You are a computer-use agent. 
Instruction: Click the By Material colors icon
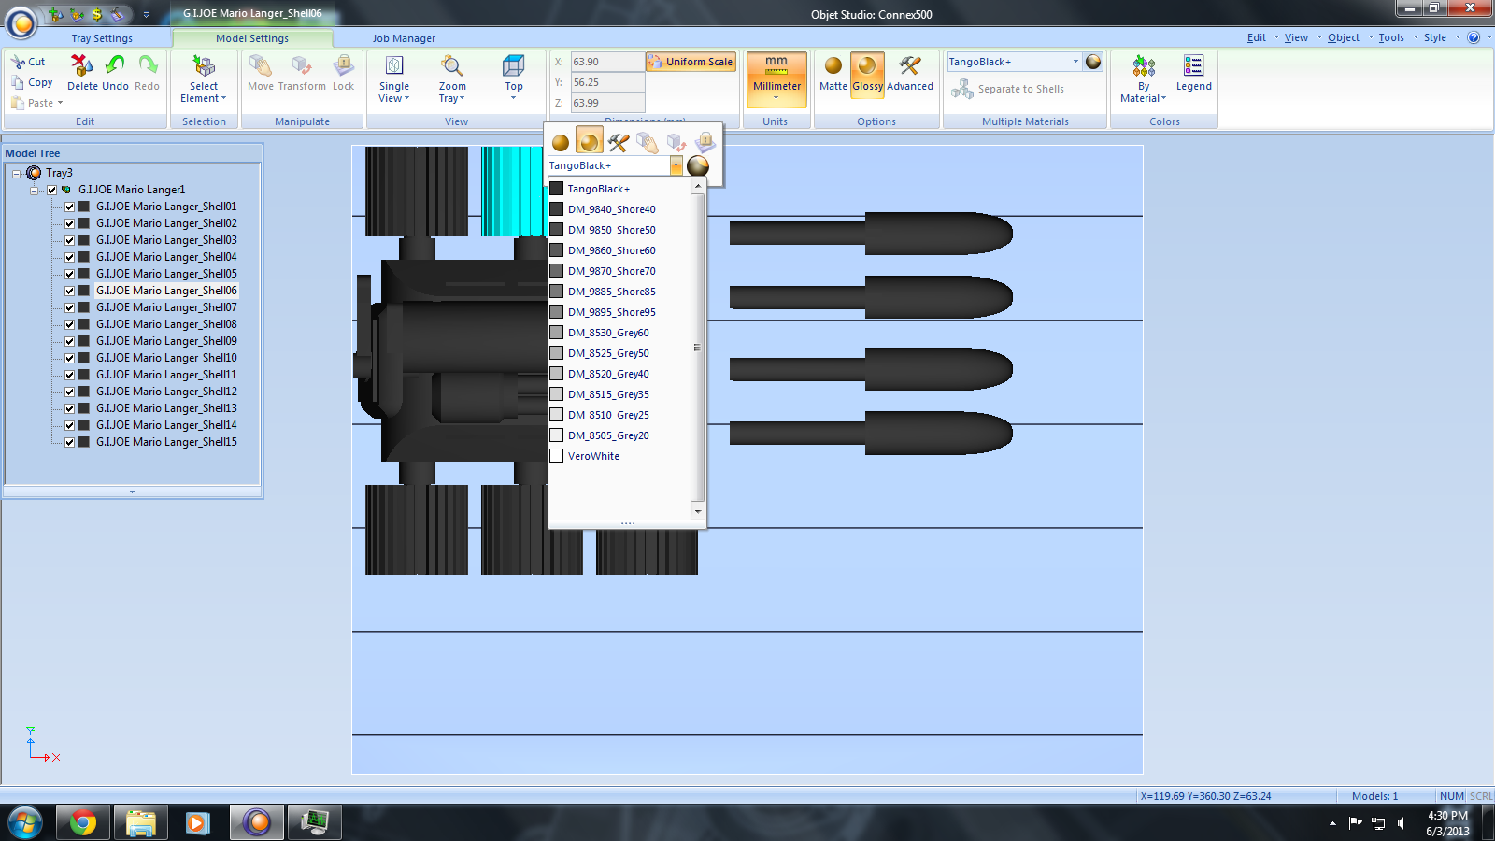point(1144,65)
